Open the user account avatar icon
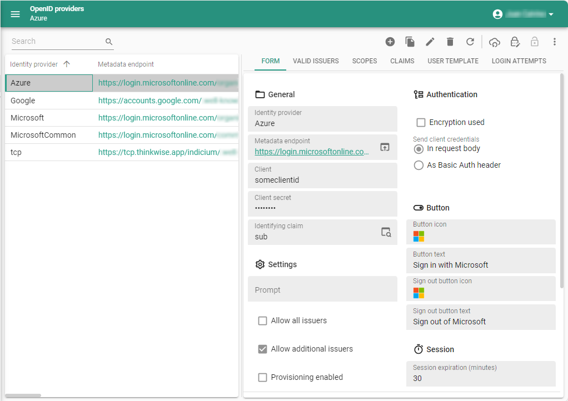568x401 pixels. pos(497,14)
